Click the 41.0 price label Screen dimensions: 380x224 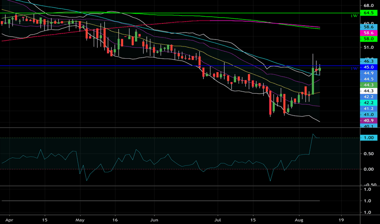(369, 114)
